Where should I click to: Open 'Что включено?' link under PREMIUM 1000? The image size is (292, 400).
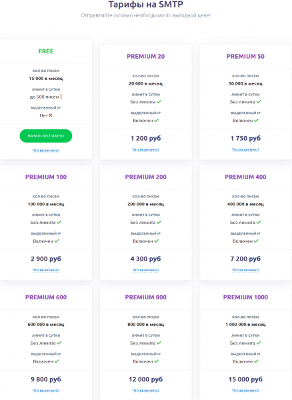[x=245, y=390]
